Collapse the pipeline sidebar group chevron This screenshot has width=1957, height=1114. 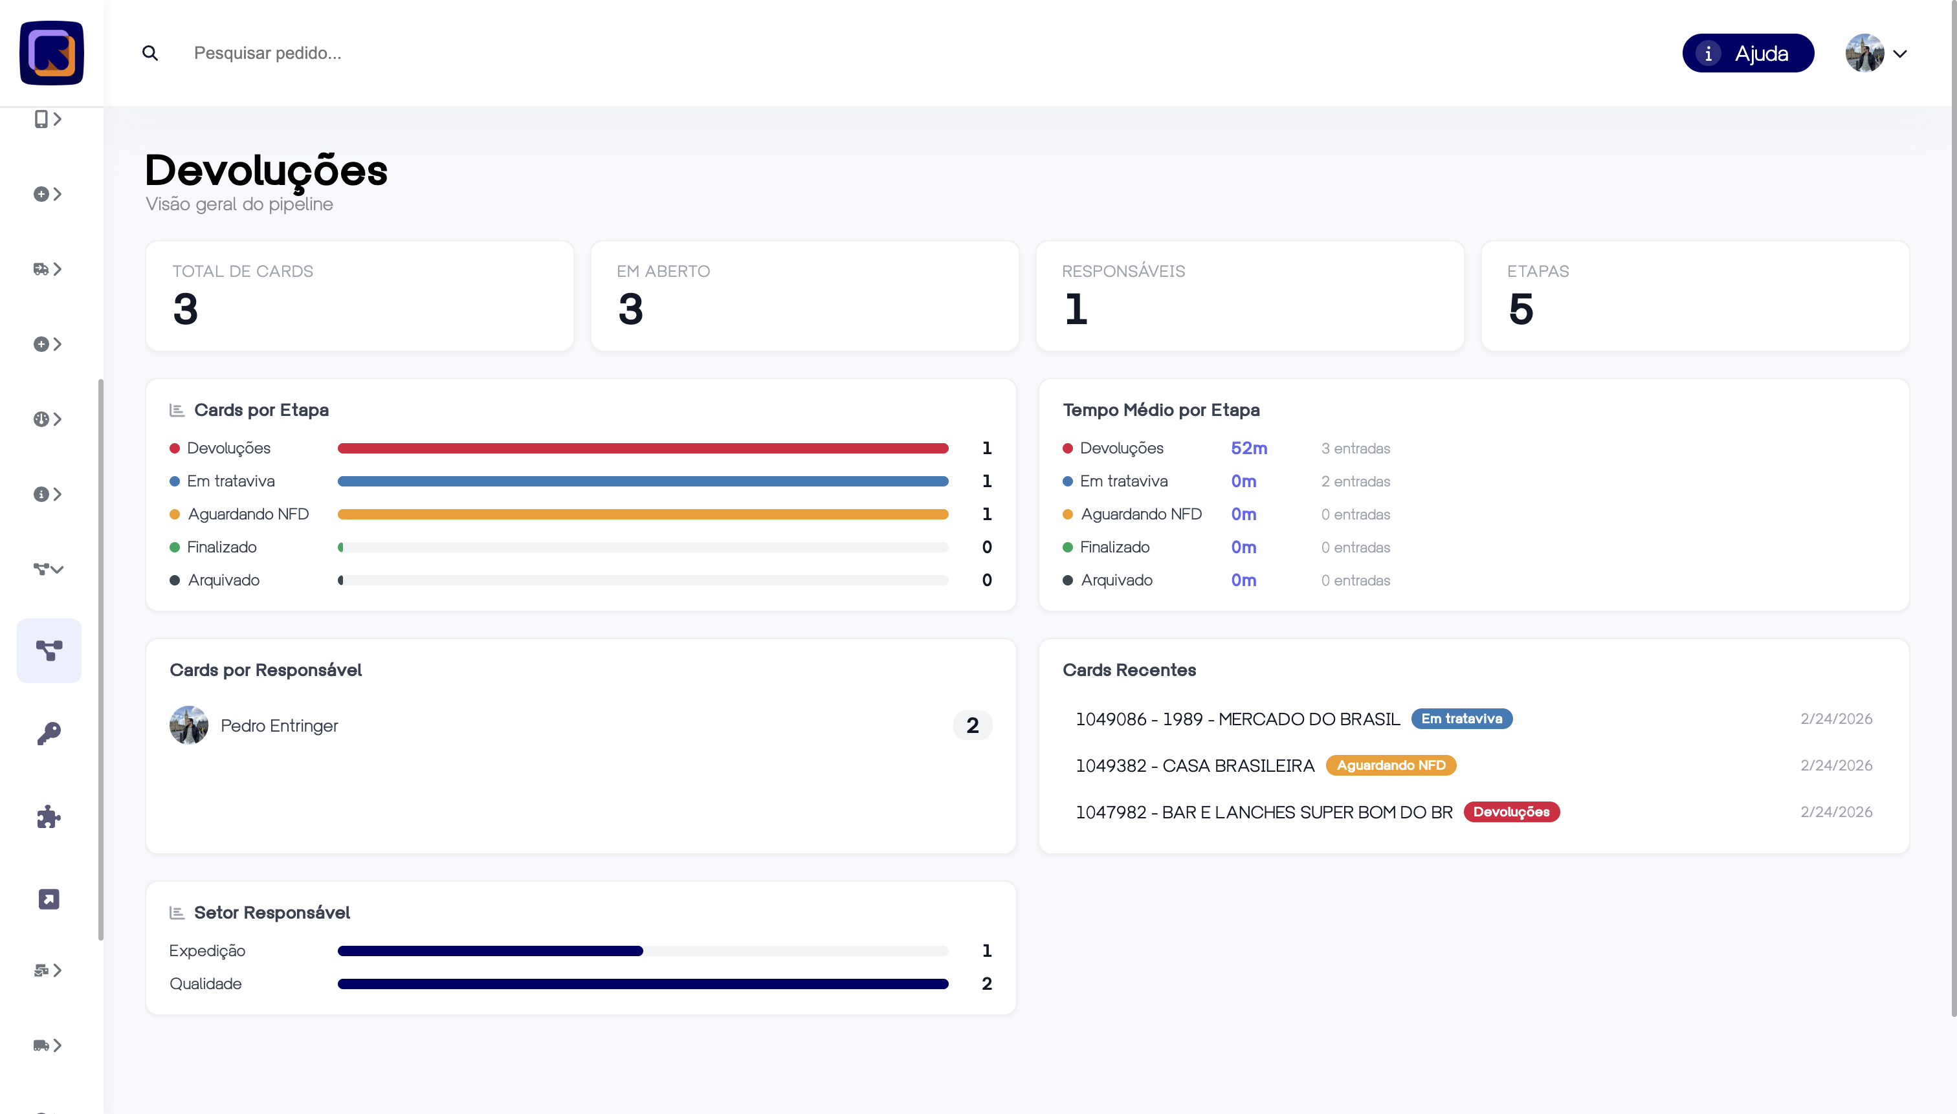pos(49,569)
